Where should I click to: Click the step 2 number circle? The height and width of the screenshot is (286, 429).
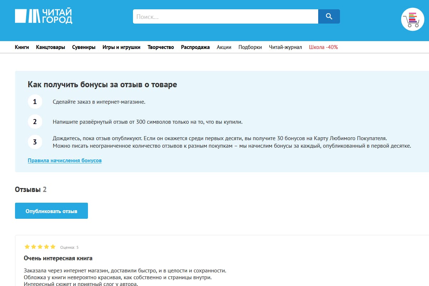coord(35,122)
